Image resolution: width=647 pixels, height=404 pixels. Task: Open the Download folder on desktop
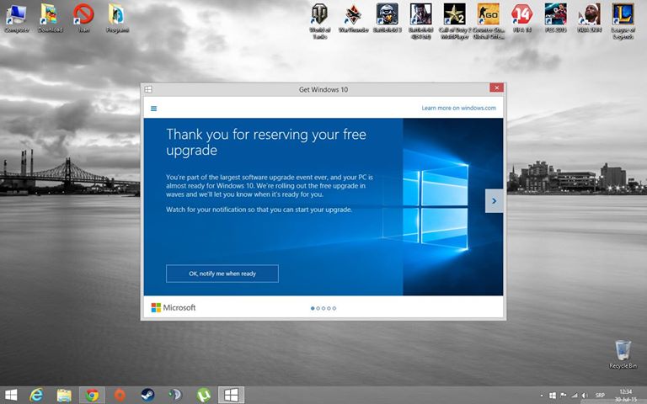(x=51, y=18)
